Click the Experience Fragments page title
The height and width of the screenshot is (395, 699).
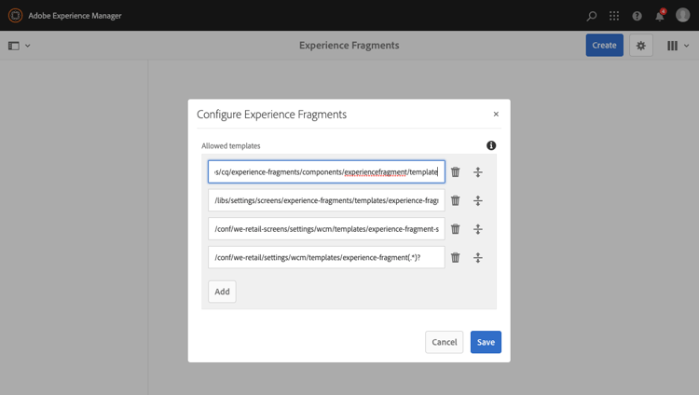click(x=349, y=46)
